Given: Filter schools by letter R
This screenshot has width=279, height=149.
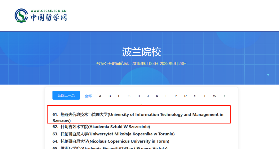Looking at the screenshot, I should [185, 96].
